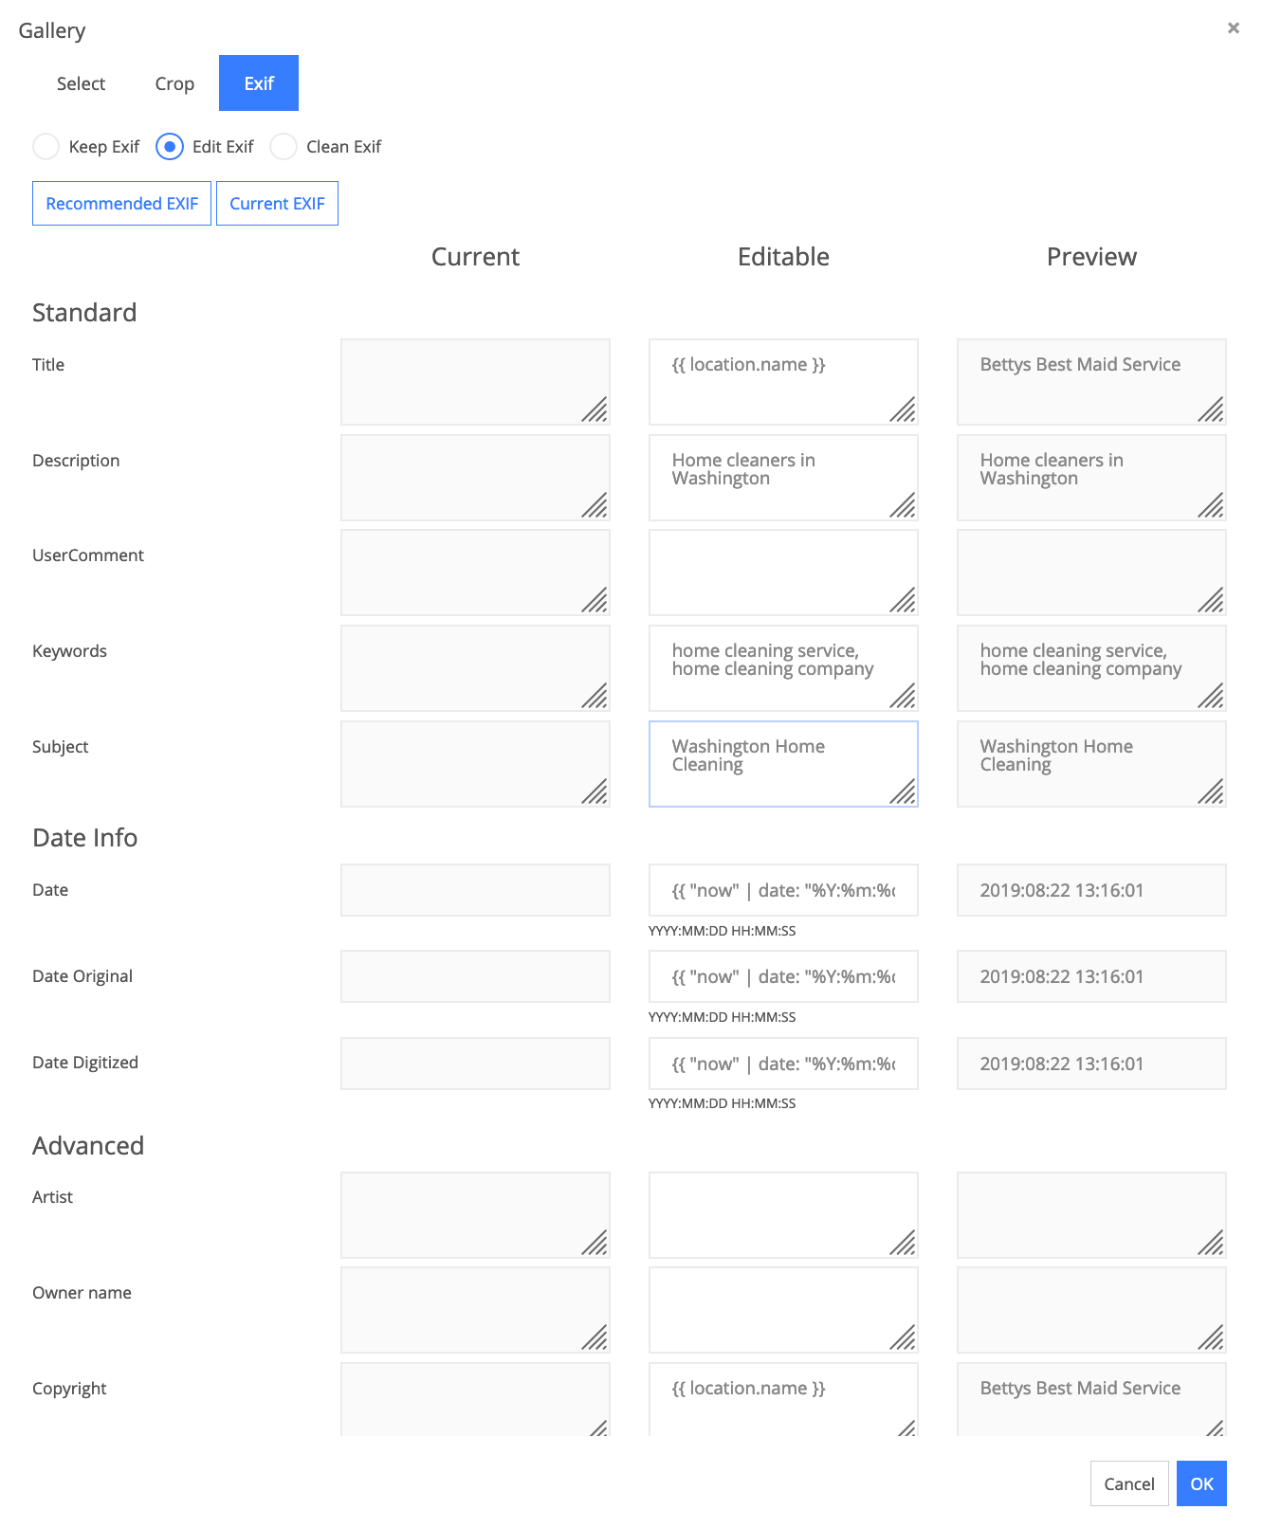
Task: Load Current EXIF button
Action: (277, 204)
